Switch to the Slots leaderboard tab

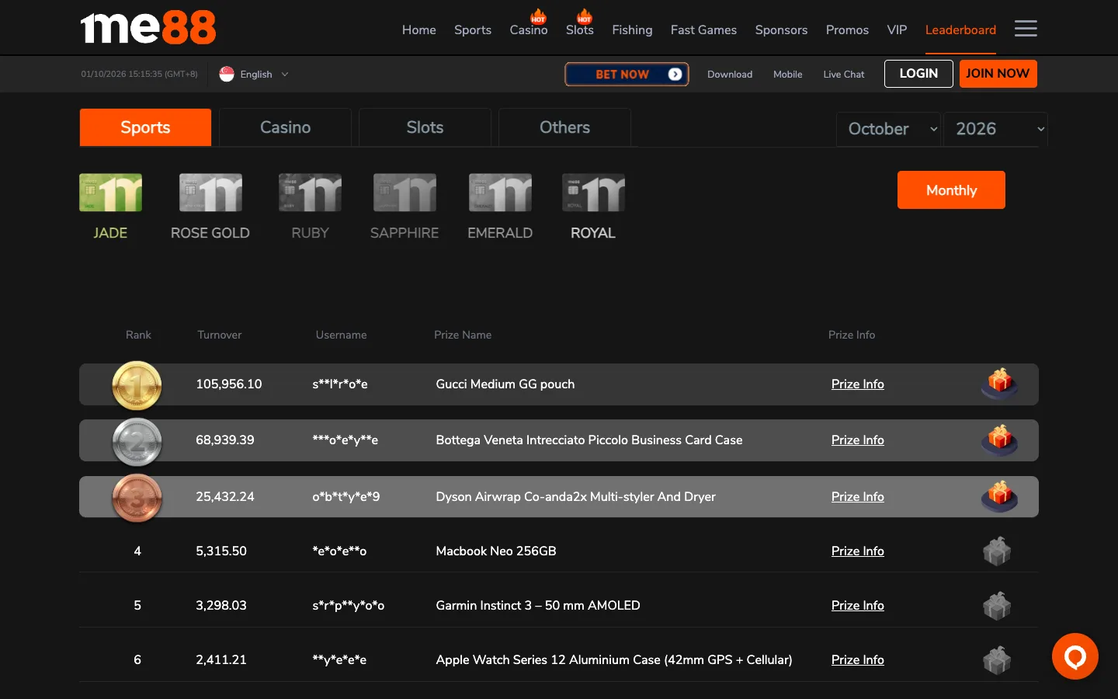tap(425, 127)
